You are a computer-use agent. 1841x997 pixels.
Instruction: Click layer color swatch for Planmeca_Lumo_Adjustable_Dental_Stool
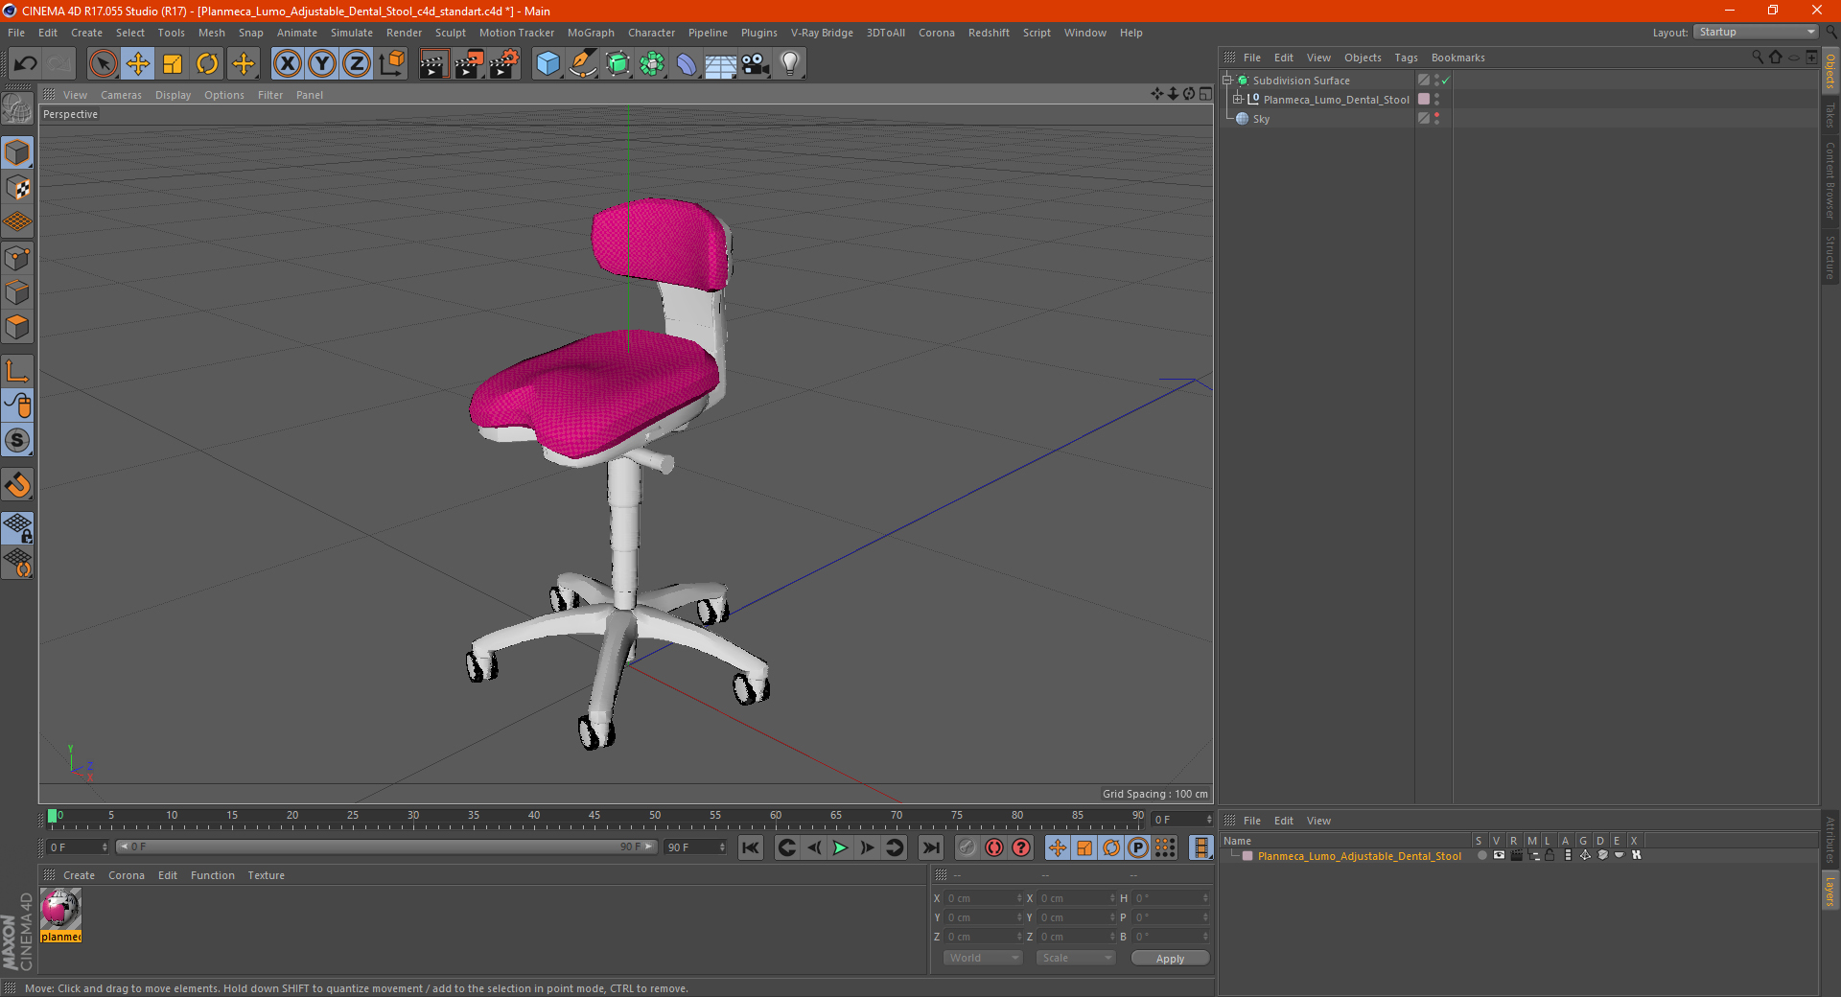pos(1247,856)
